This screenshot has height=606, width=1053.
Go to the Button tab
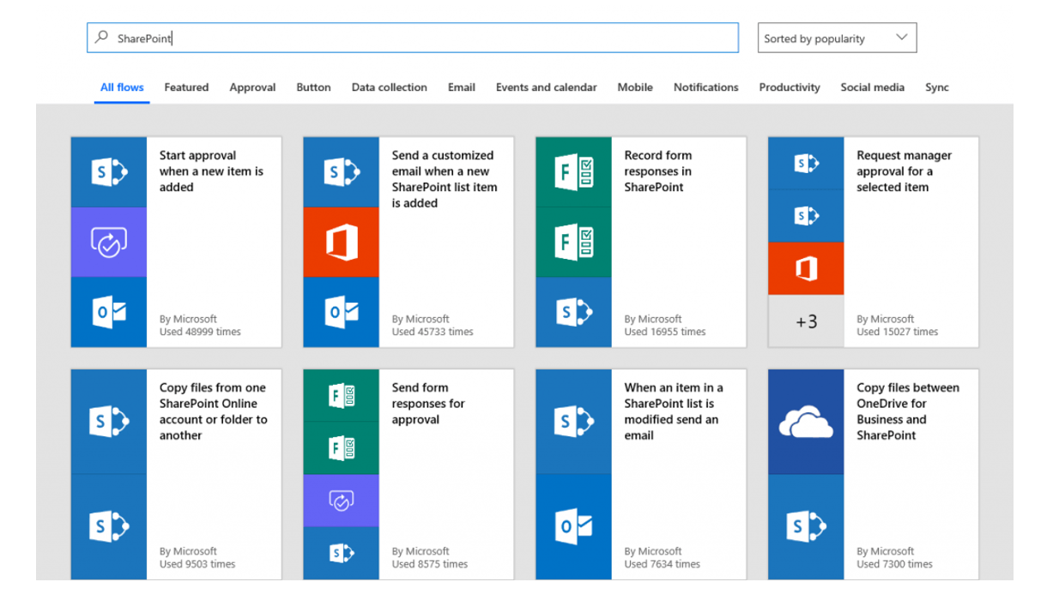[313, 87]
